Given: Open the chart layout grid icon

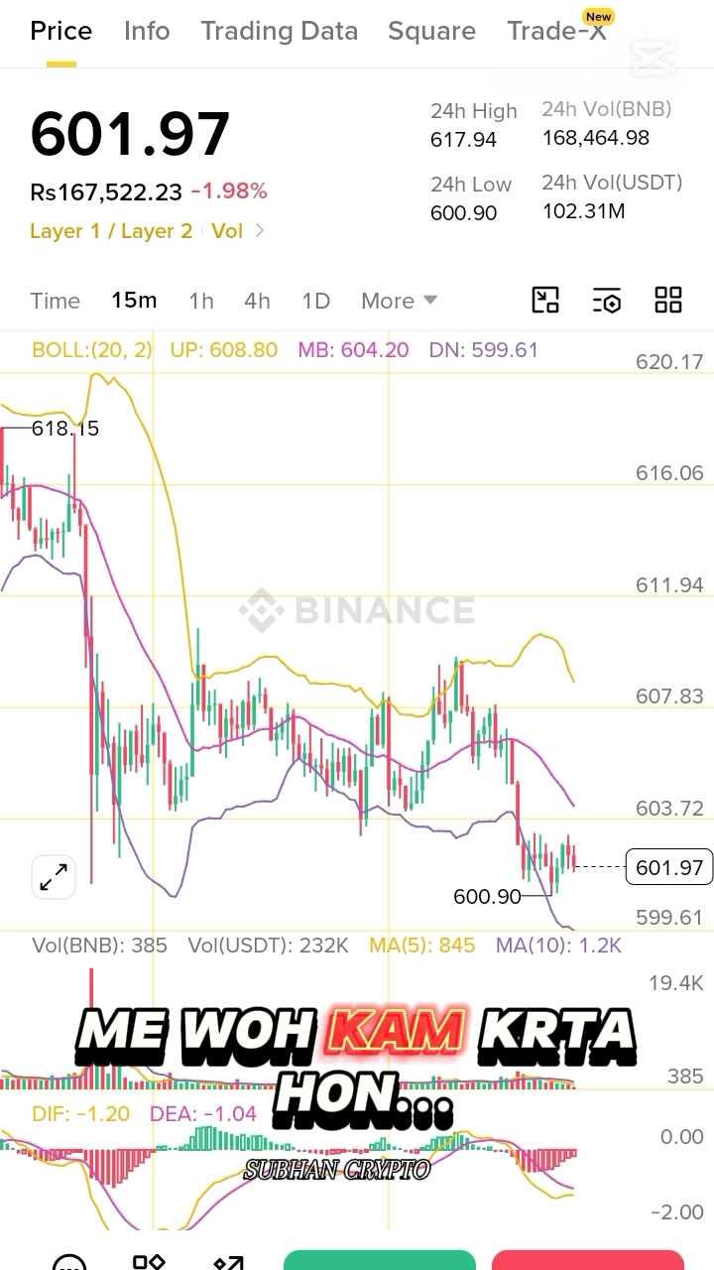Looking at the screenshot, I should click(x=668, y=300).
